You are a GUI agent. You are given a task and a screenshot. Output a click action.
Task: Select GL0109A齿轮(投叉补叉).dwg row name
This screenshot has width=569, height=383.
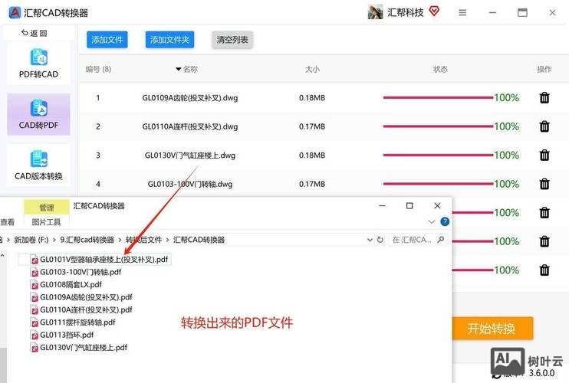pos(189,98)
